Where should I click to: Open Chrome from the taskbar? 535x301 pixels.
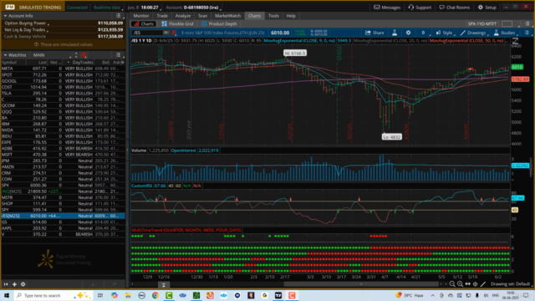(155, 295)
